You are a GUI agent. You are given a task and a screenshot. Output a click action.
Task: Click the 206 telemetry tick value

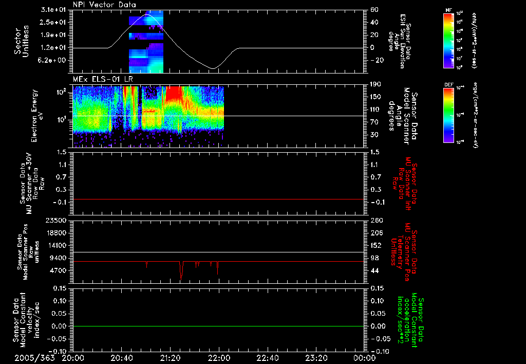pyautogui.click(x=377, y=233)
